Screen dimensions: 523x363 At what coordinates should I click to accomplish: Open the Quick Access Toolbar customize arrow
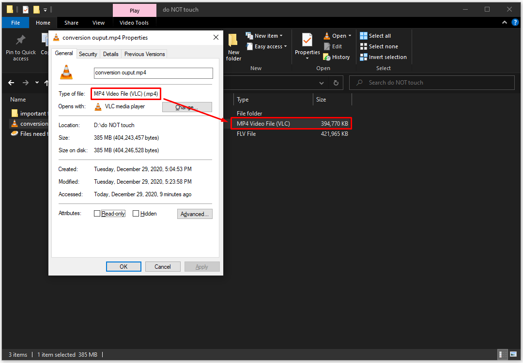46,10
